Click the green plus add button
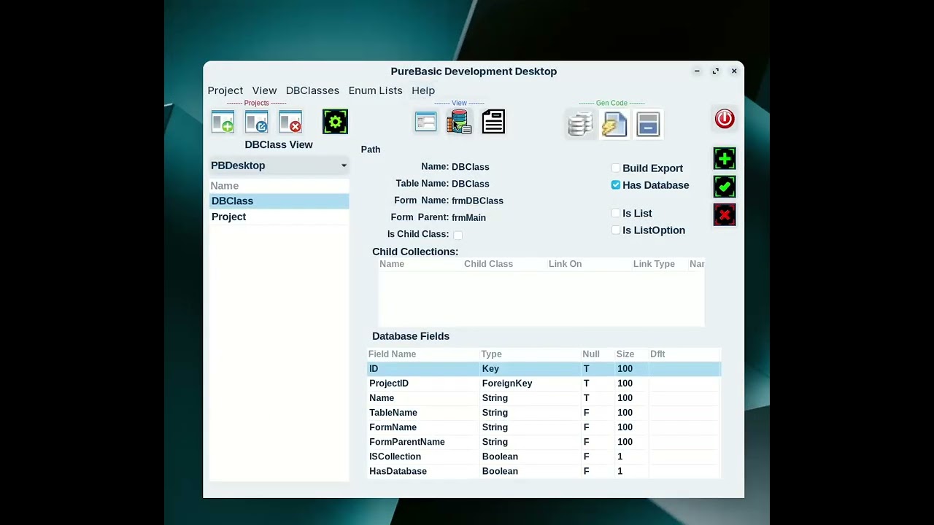The width and height of the screenshot is (934, 525). click(x=725, y=158)
